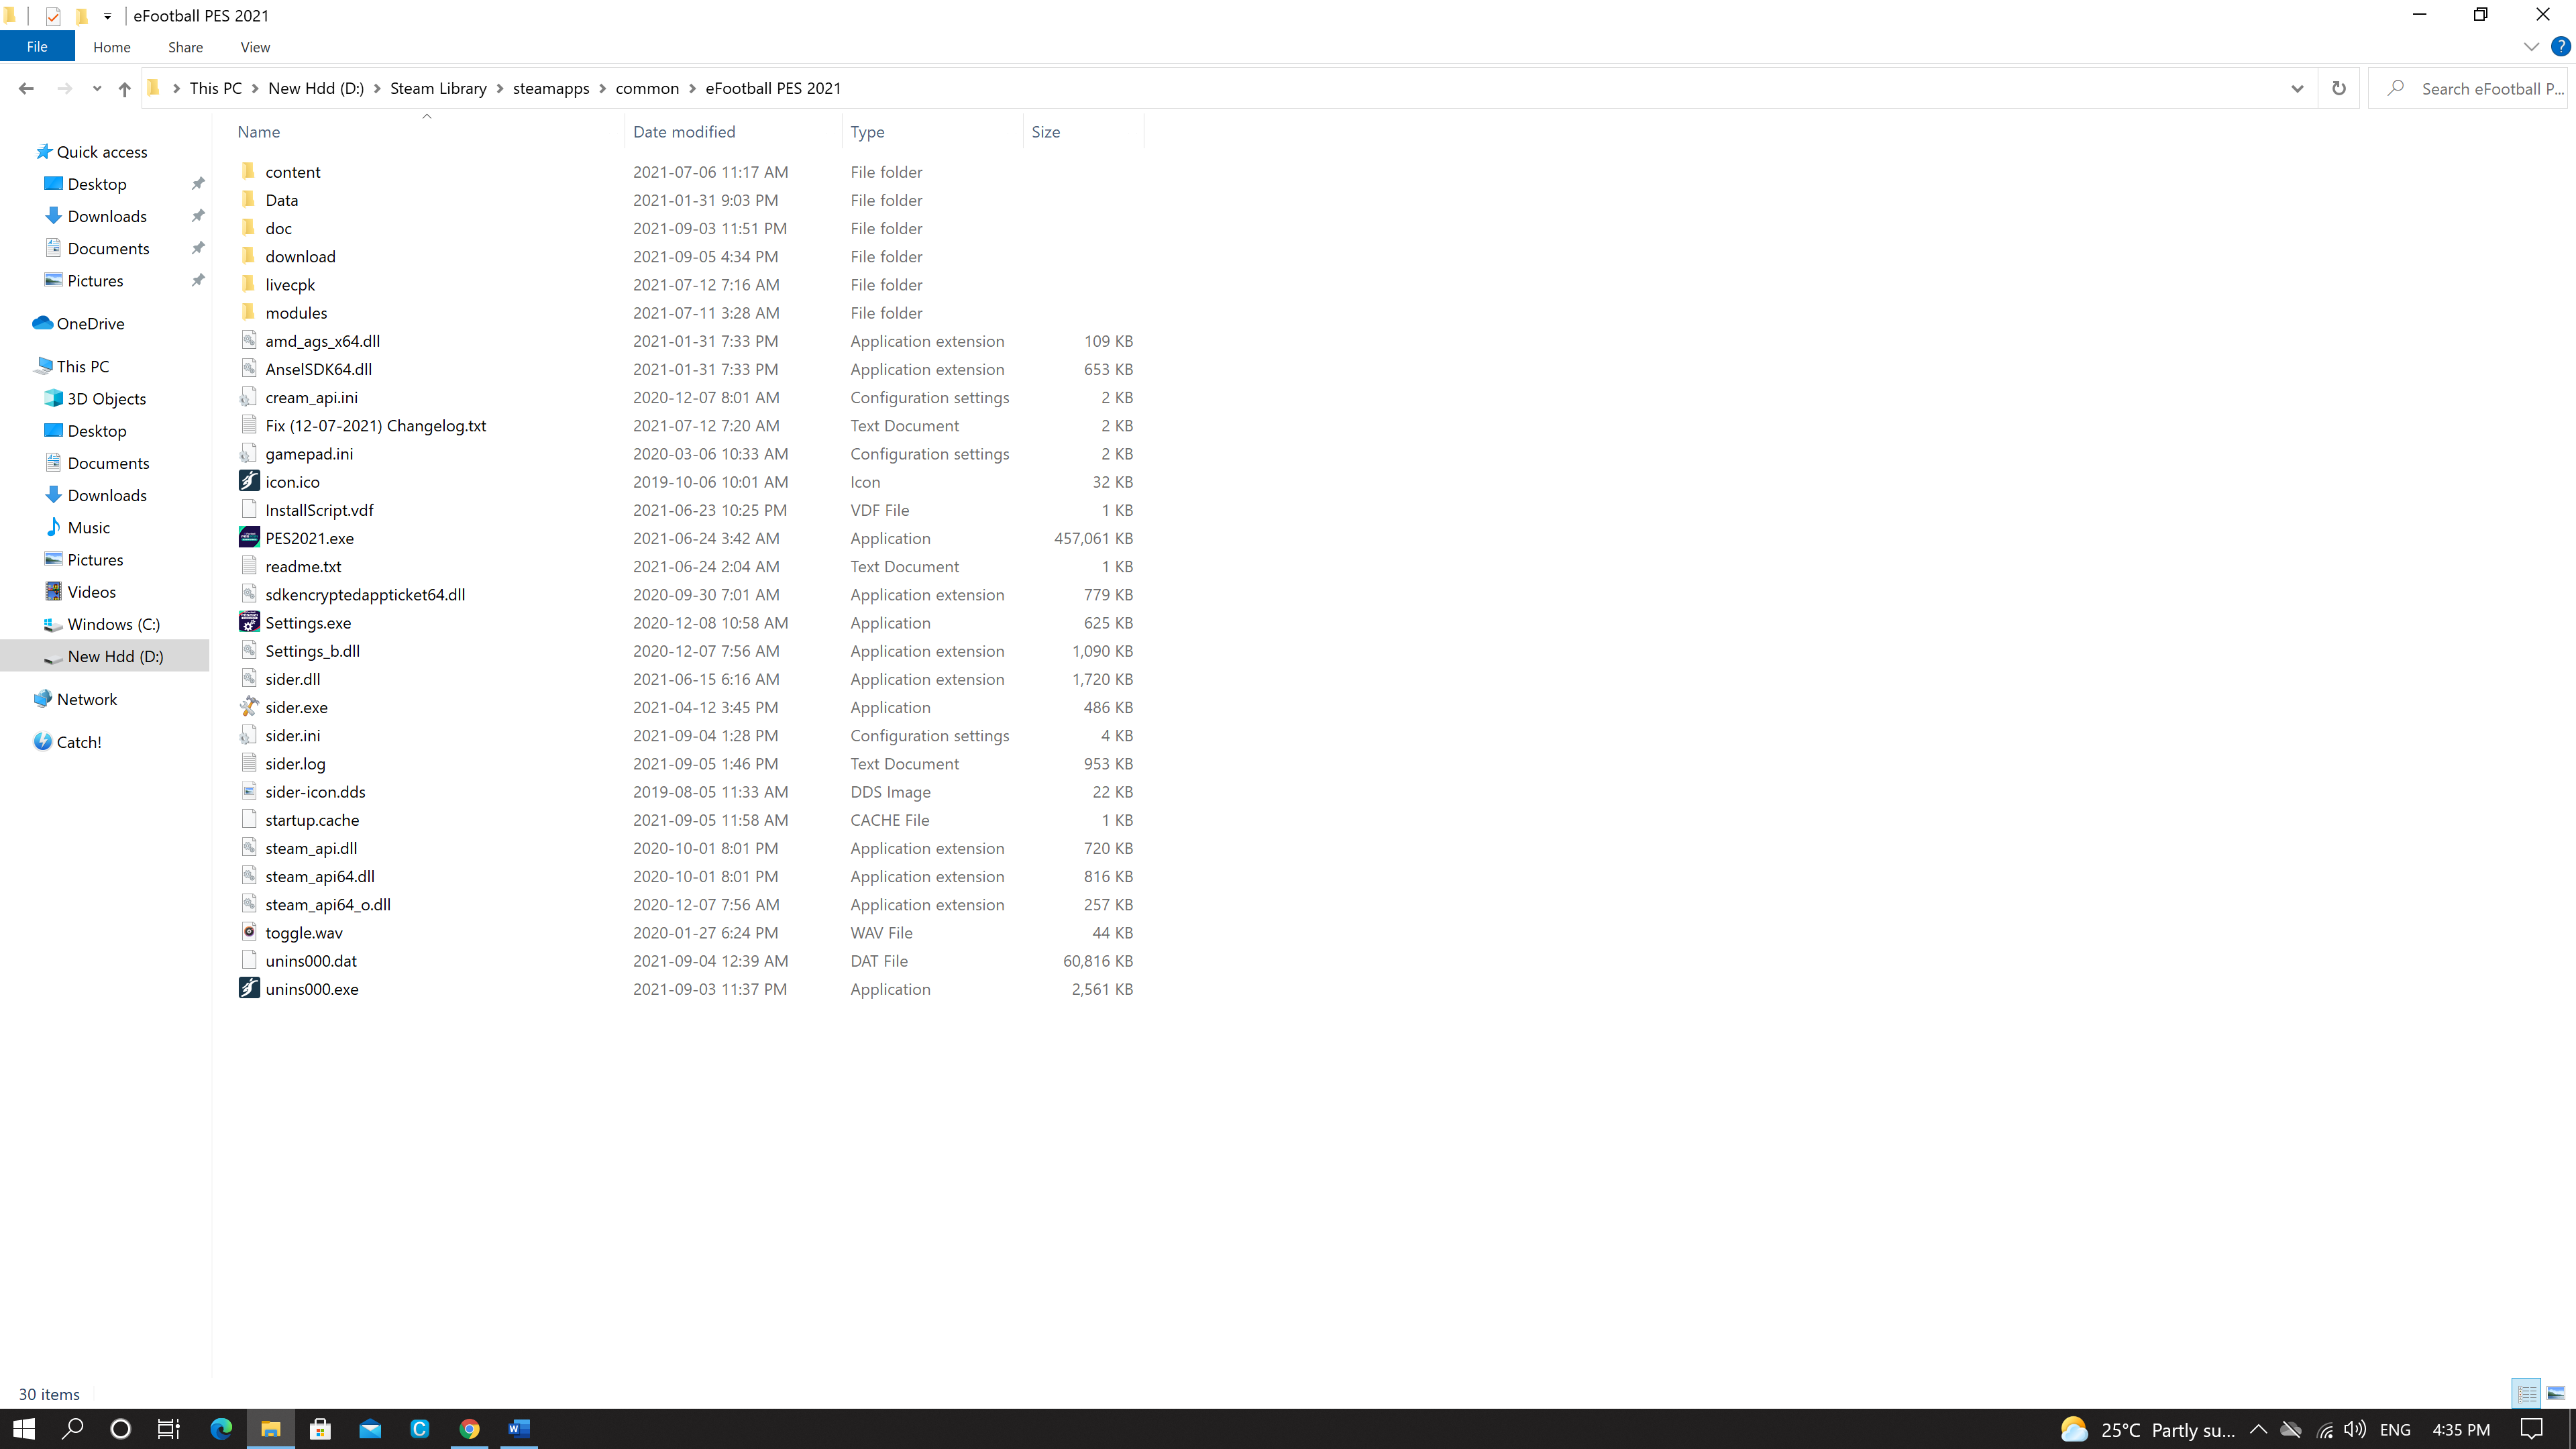This screenshot has height=1449, width=2576.
Task: Select Fix (12-07-2021) Changelog.txt file
Action: point(376,425)
